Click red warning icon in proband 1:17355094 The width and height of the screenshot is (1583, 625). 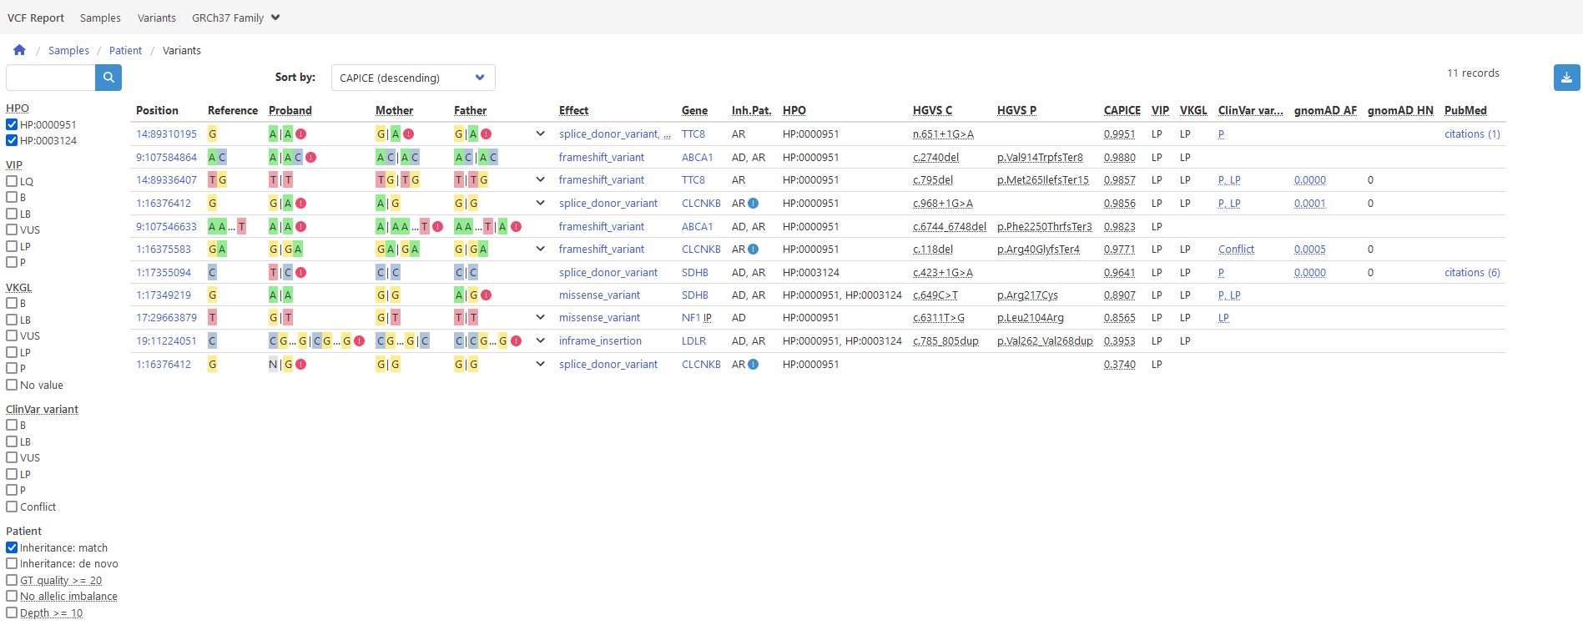coord(301,272)
